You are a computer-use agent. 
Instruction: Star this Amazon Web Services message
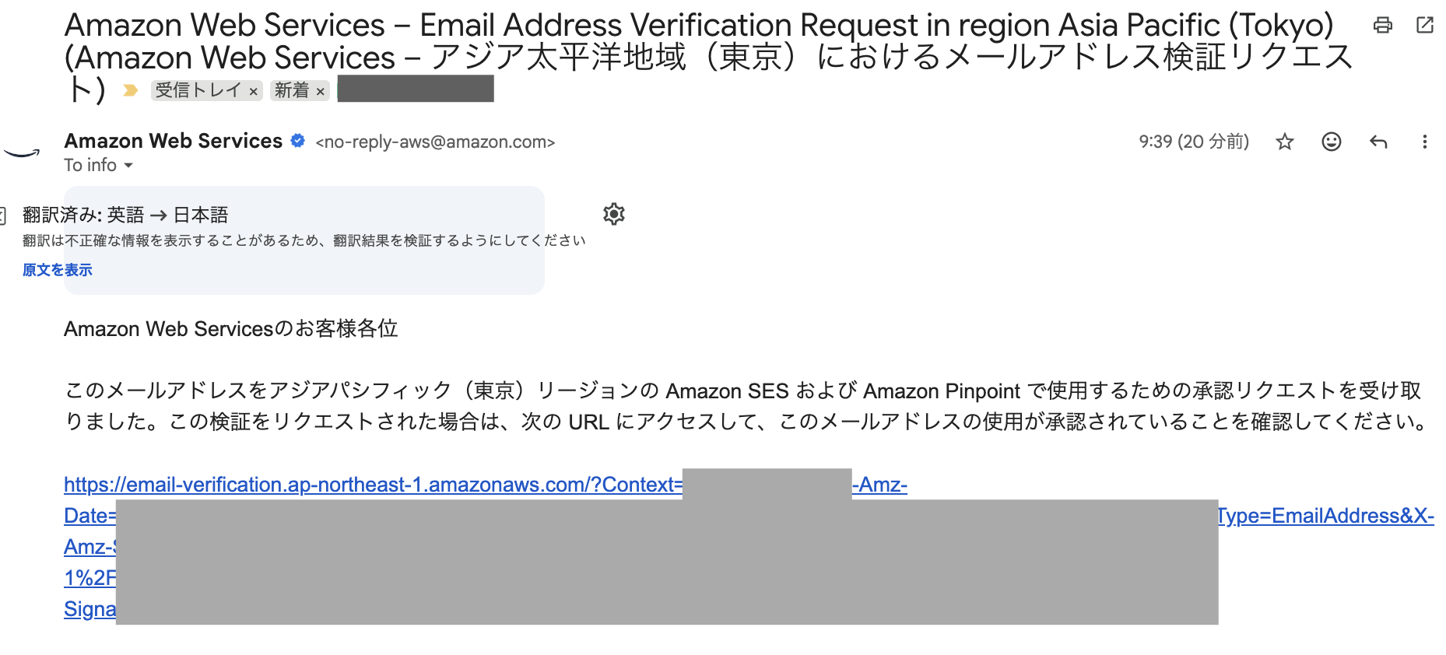click(x=1285, y=142)
